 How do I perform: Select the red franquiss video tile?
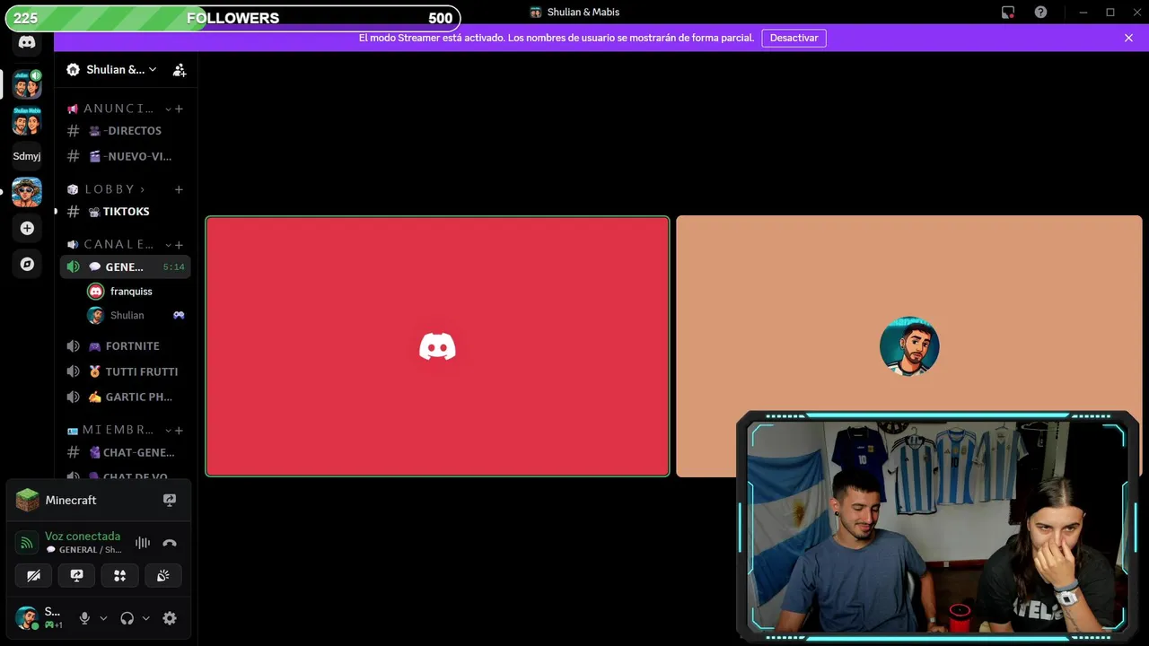(x=437, y=346)
